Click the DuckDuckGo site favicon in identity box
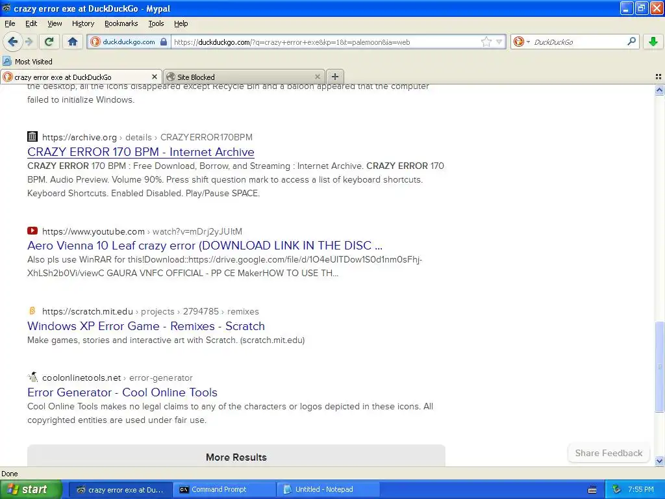The image size is (665, 499). click(95, 42)
